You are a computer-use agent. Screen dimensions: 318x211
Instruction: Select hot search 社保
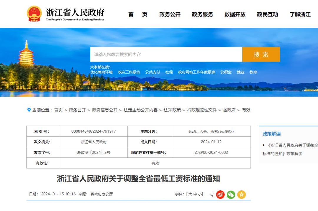(x=169, y=72)
